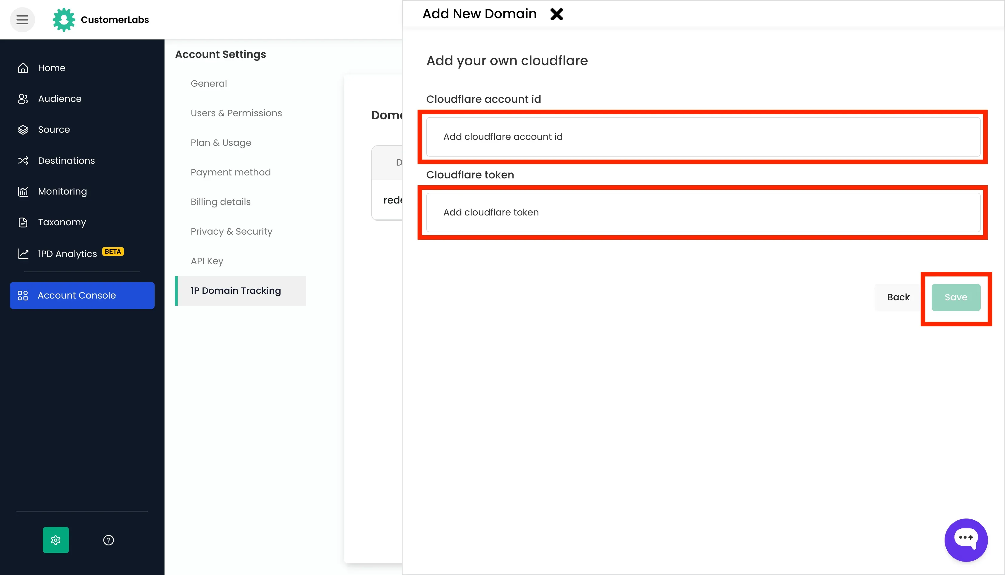
Task: Click the 'Add New Domain' title
Action: 479,14
